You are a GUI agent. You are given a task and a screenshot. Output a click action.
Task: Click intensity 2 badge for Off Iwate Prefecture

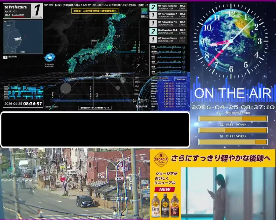click(x=153, y=7)
